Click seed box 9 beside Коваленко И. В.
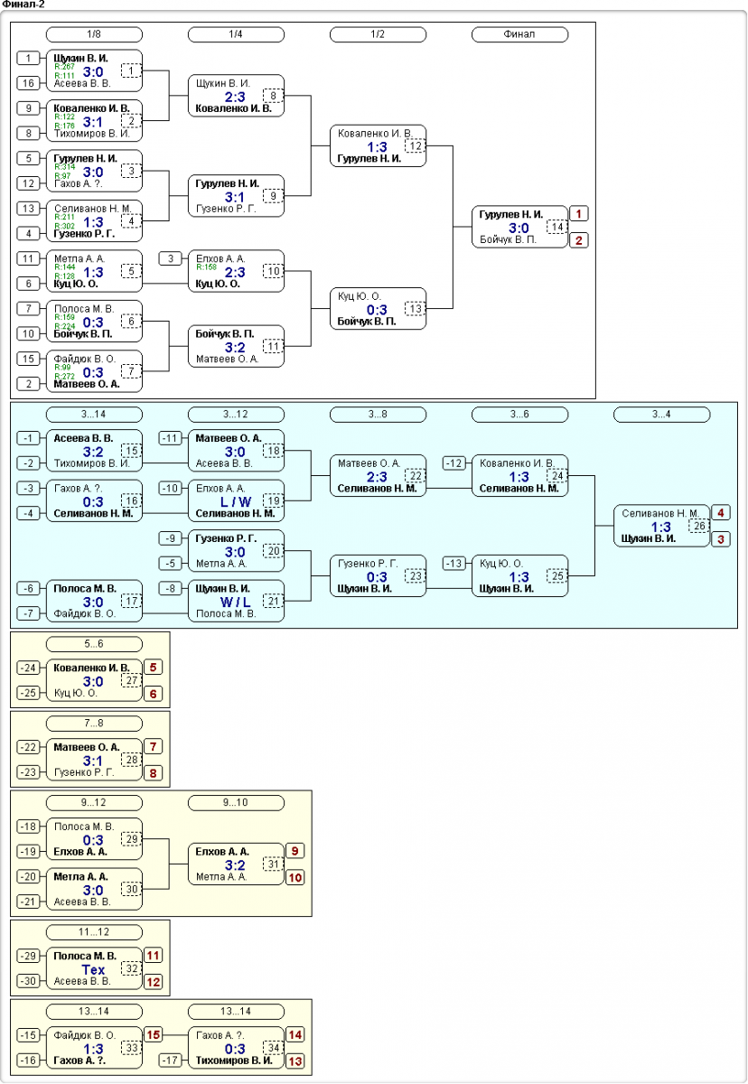 pyautogui.click(x=29, y=108)
